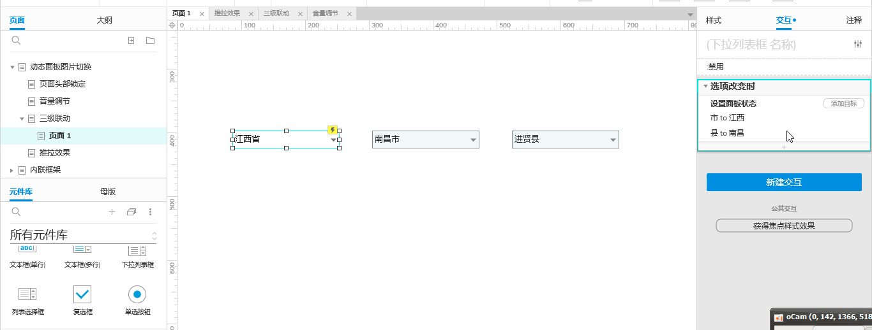872x330 pixels.
Task: Click the small plus below 县 to 南昌
Action: point(785,147)
